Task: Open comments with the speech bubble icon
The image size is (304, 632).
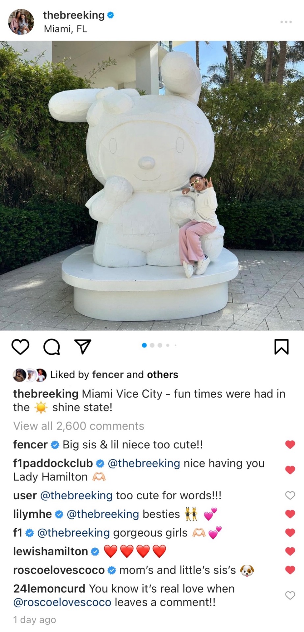Action: (52, 347)
